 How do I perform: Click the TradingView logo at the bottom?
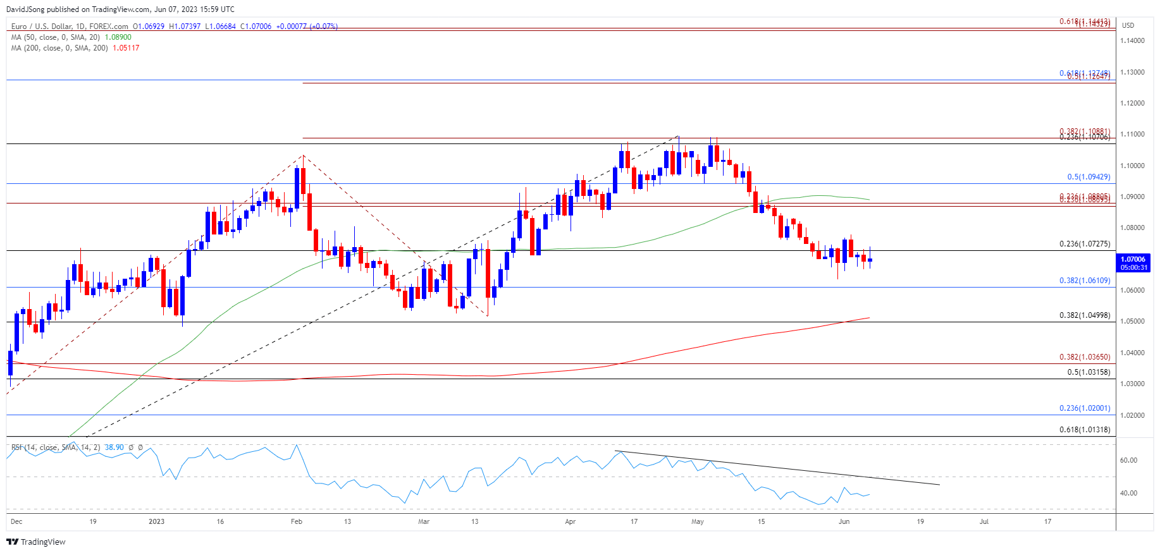(x=36, y=542)
